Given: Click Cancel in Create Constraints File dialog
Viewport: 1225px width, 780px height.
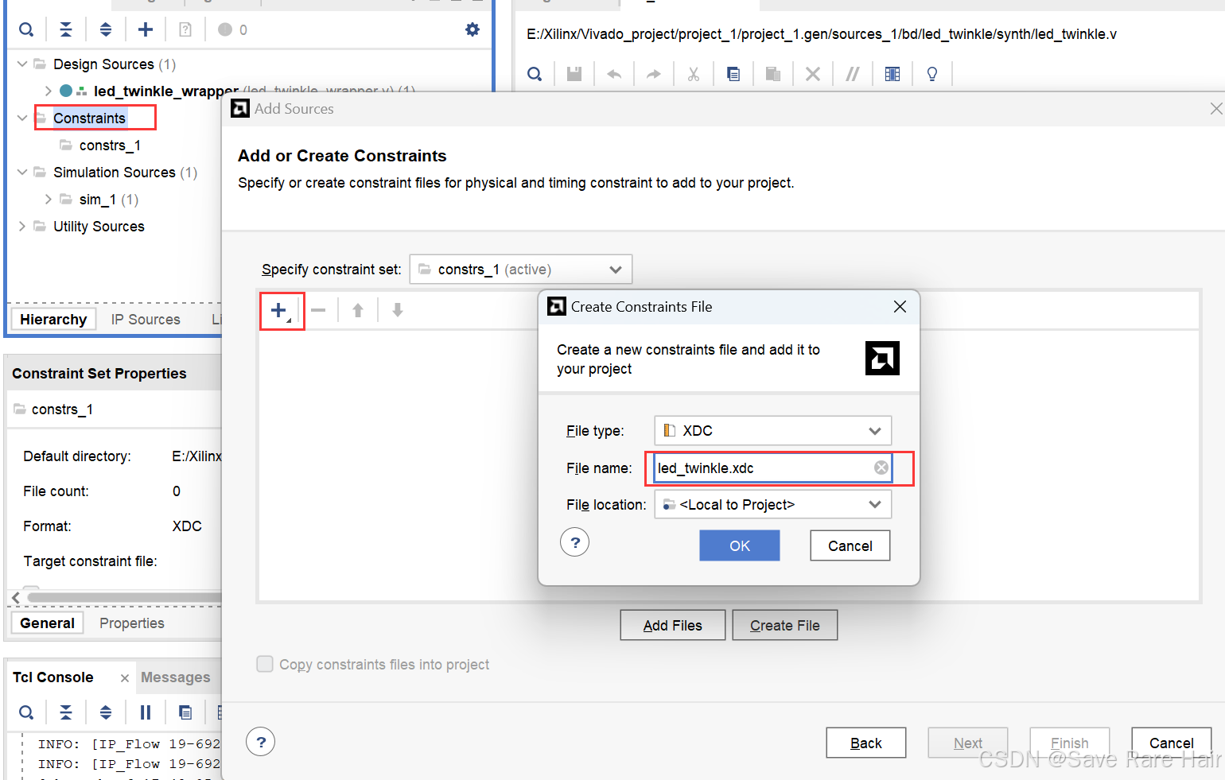Looking at the screenshot, I should 850,545.
